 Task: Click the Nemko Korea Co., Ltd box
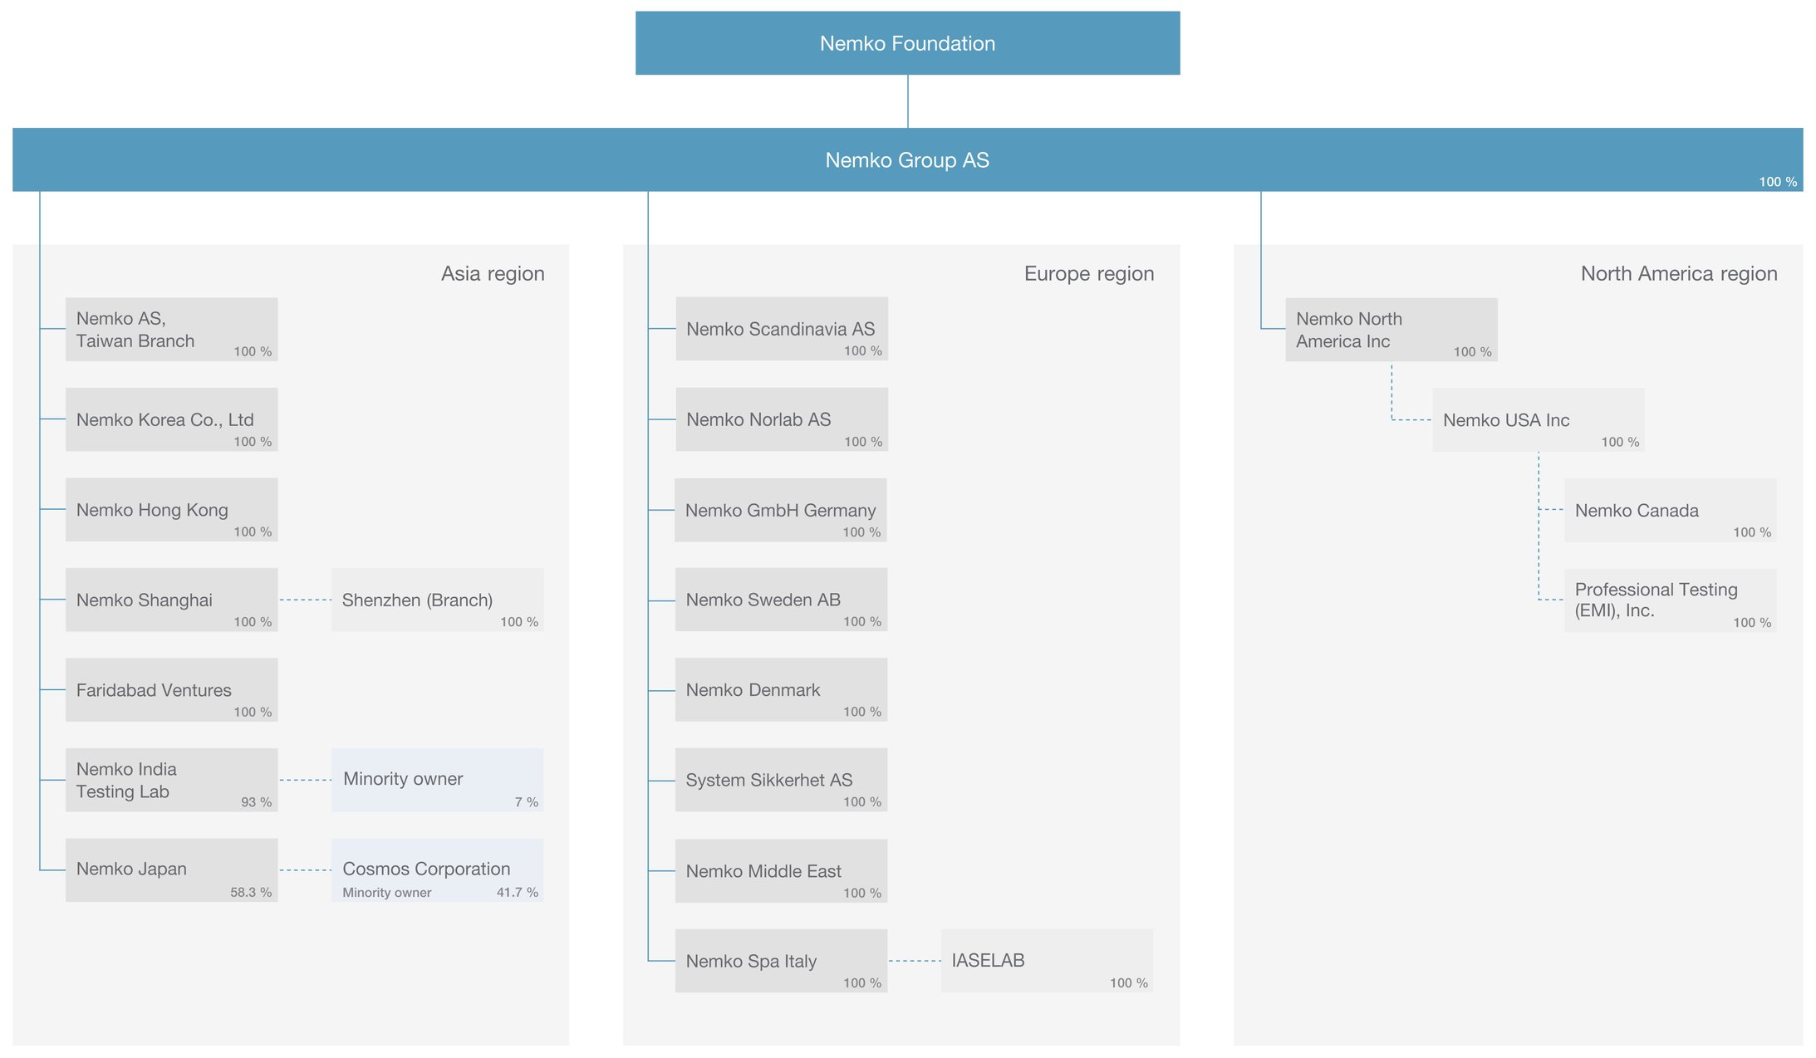pyautogui.click(x=171, y=419)
